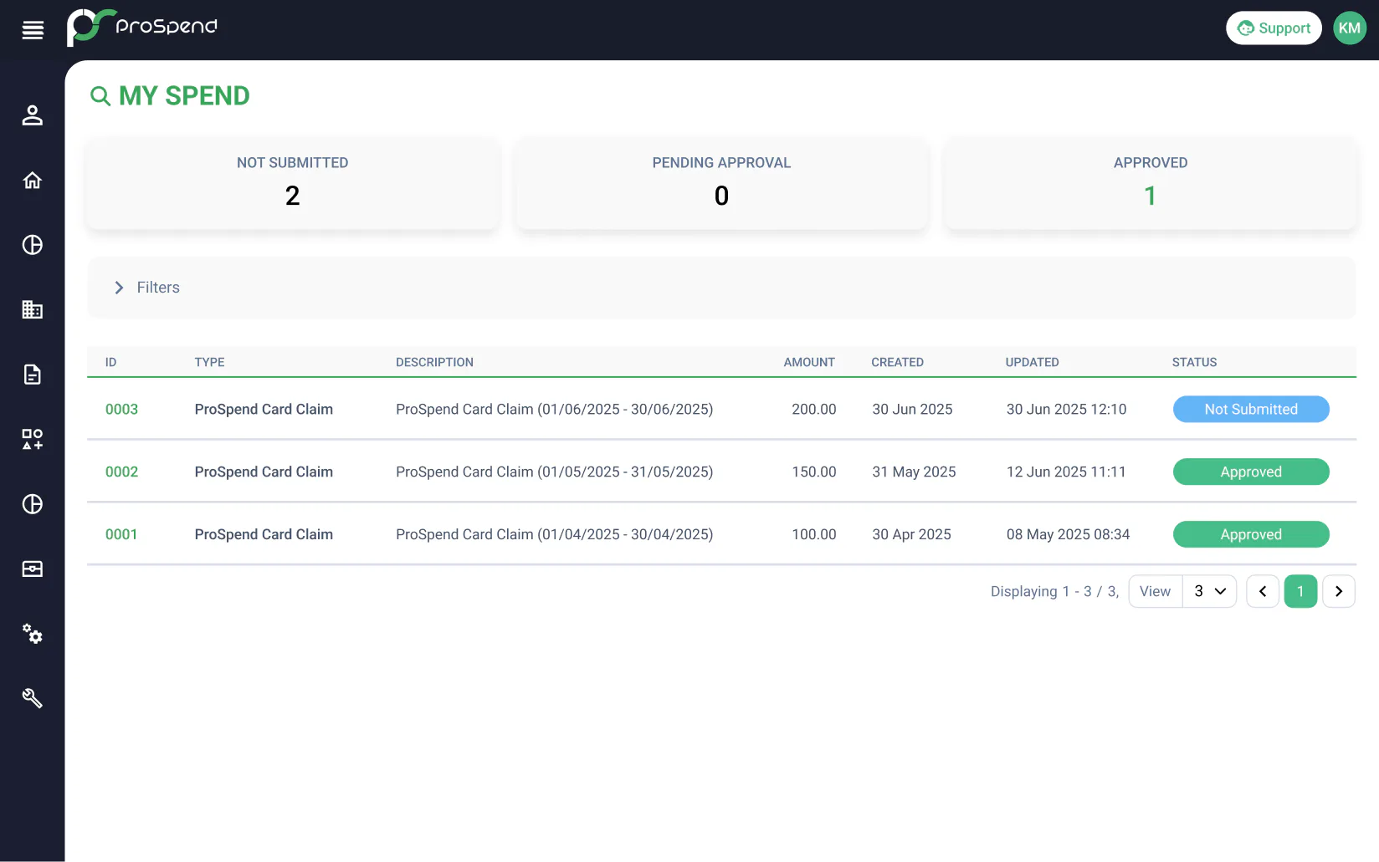Click the Support button
This screenshot has height=862, width=1379.
(x=1274, y=28)
